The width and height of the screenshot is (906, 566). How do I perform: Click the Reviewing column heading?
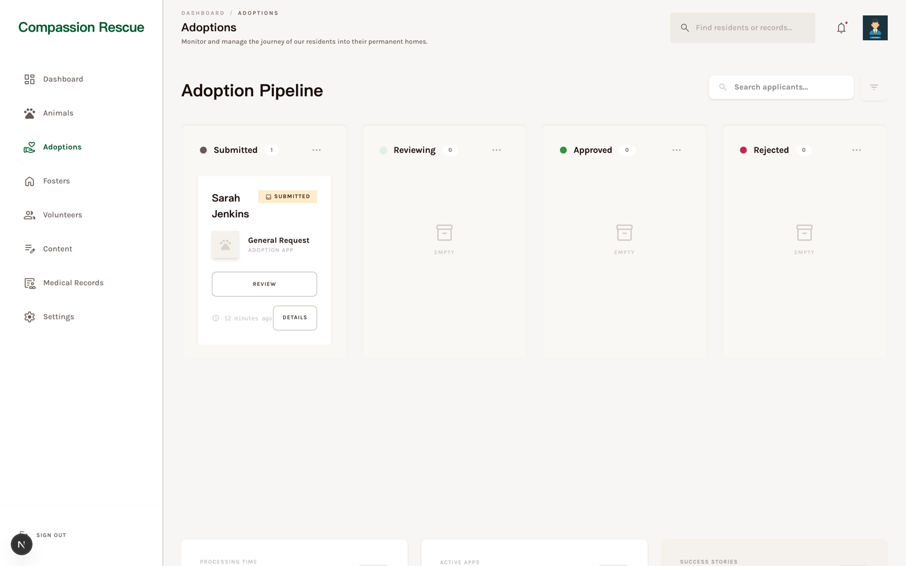(x=414, y=150)
